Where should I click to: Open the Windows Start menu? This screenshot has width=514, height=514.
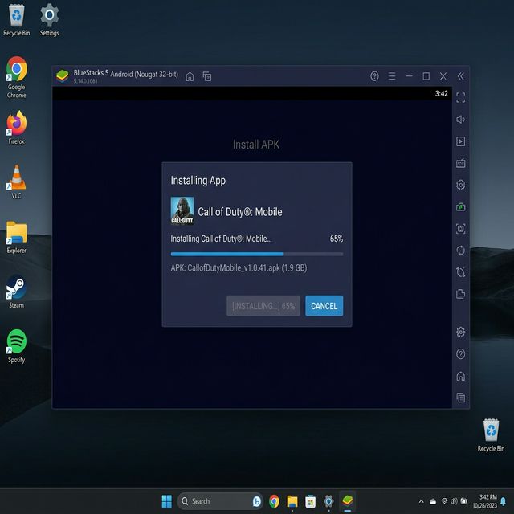(166, 501)
